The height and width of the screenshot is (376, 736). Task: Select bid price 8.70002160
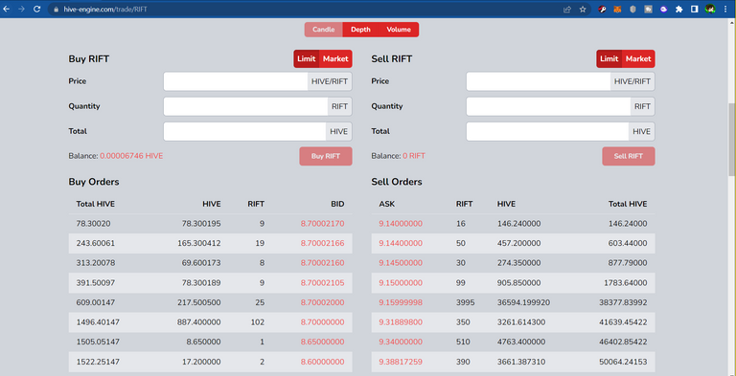point(322,263)
